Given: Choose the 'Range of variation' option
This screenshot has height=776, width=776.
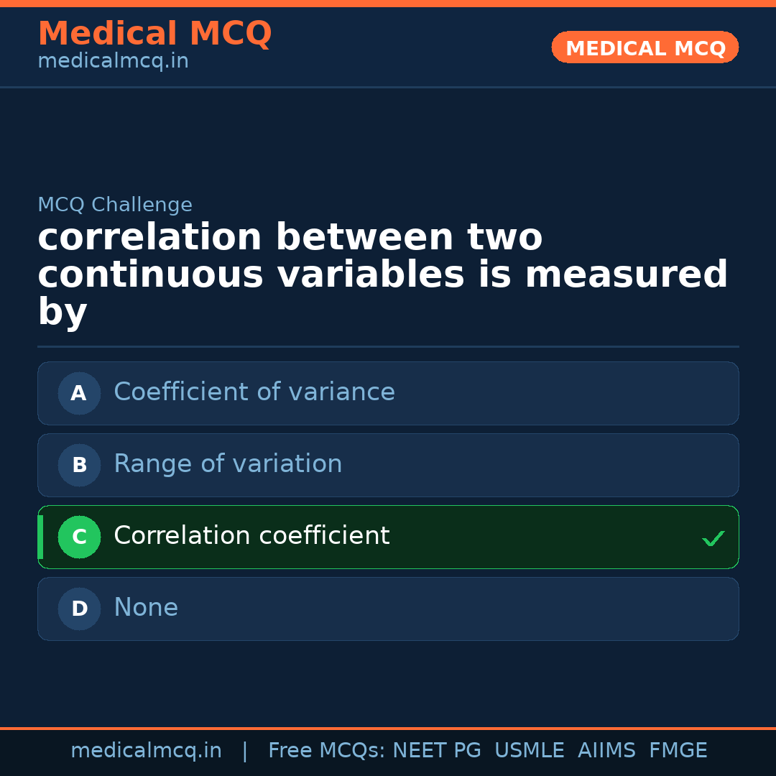Looking at the screenshot, I should [x=228, y=464].
